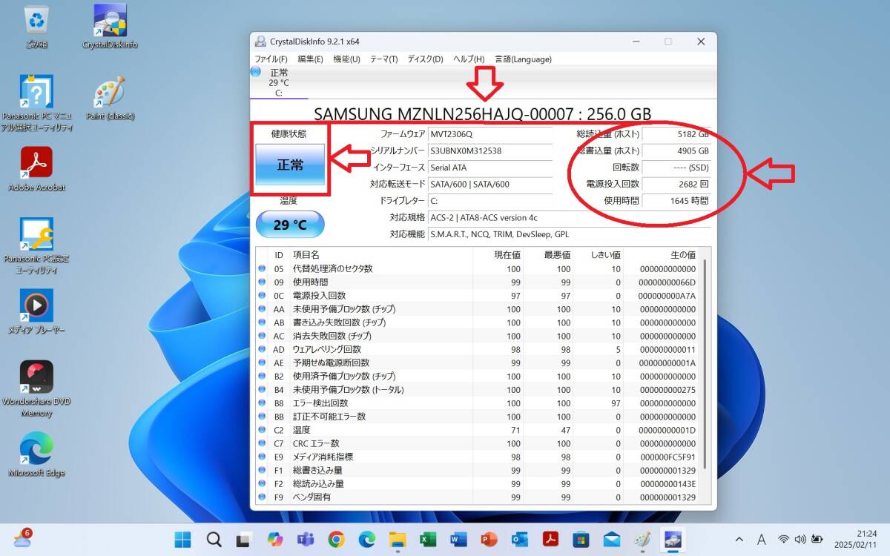Open the network Wi-Fi tray icon

784,539
